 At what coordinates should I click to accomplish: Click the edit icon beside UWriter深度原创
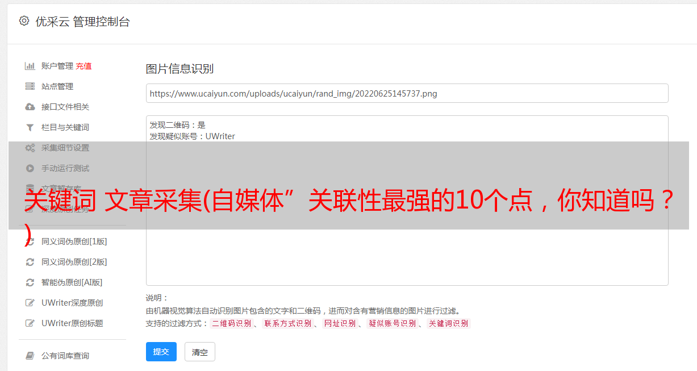30,303
